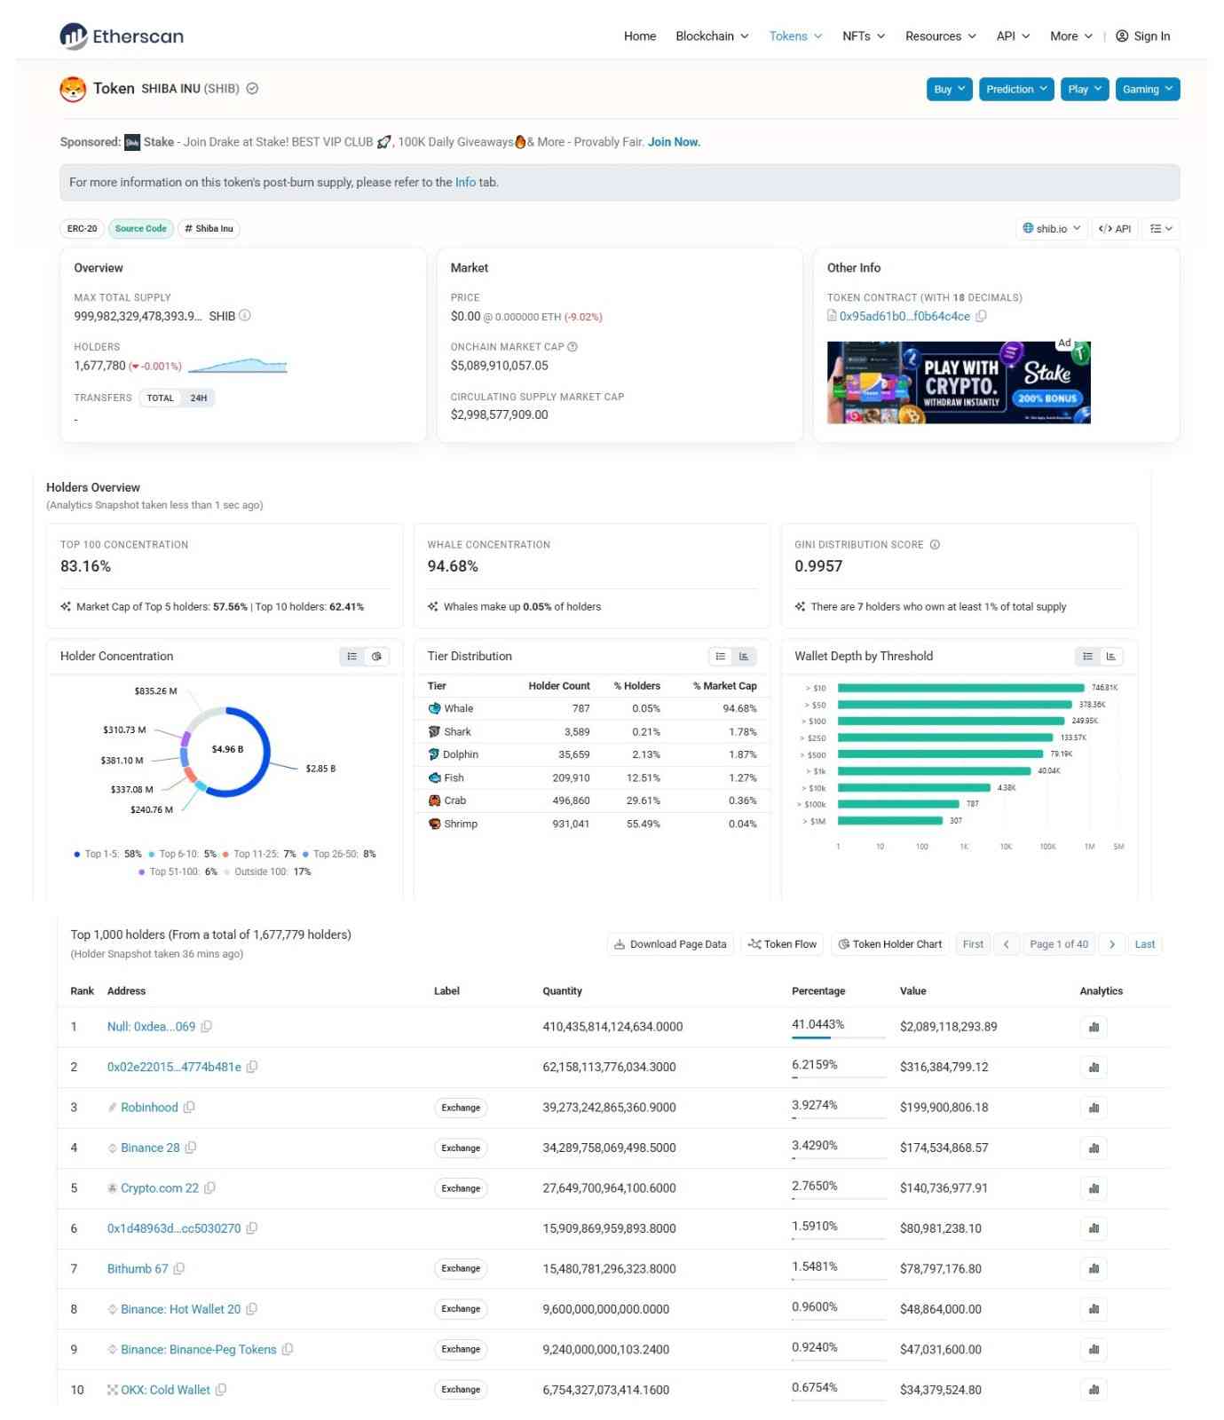Expand the Buy dropdown
The image size is (1224, 1420).
tap(949, 89)
